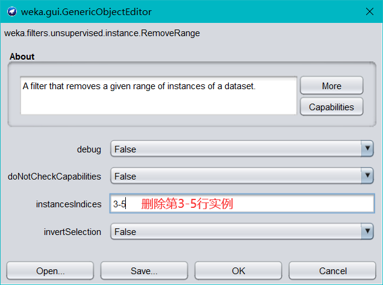The height and width of the screenshot is (285, 383).
Task: Open More information about the filter
Action: [331, 86]
